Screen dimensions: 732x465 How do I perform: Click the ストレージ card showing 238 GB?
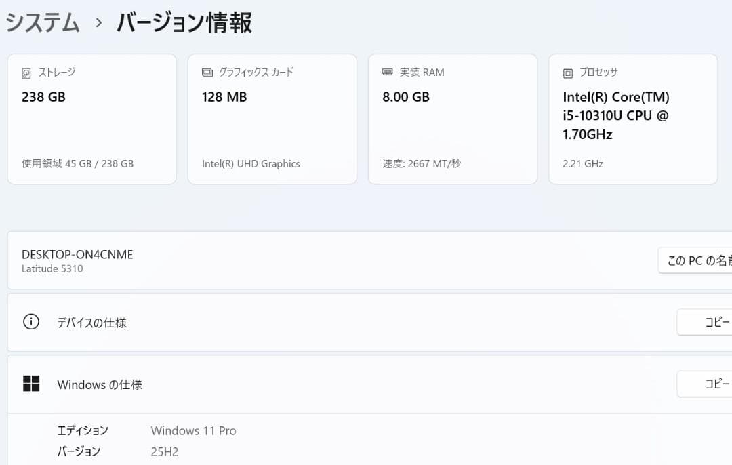[91, 119]
